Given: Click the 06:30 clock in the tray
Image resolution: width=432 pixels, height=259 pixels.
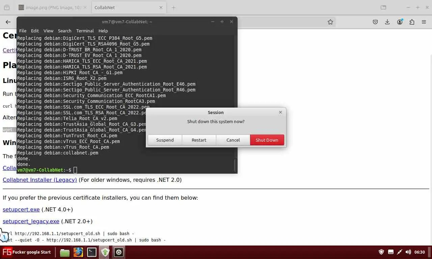Looking at the screenshot, I should coord(420,252).
